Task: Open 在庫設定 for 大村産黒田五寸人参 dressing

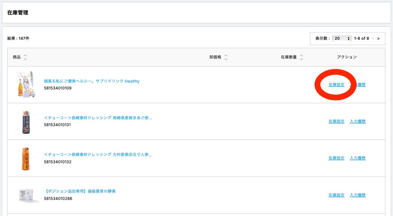Action: (x=336, y=158)
